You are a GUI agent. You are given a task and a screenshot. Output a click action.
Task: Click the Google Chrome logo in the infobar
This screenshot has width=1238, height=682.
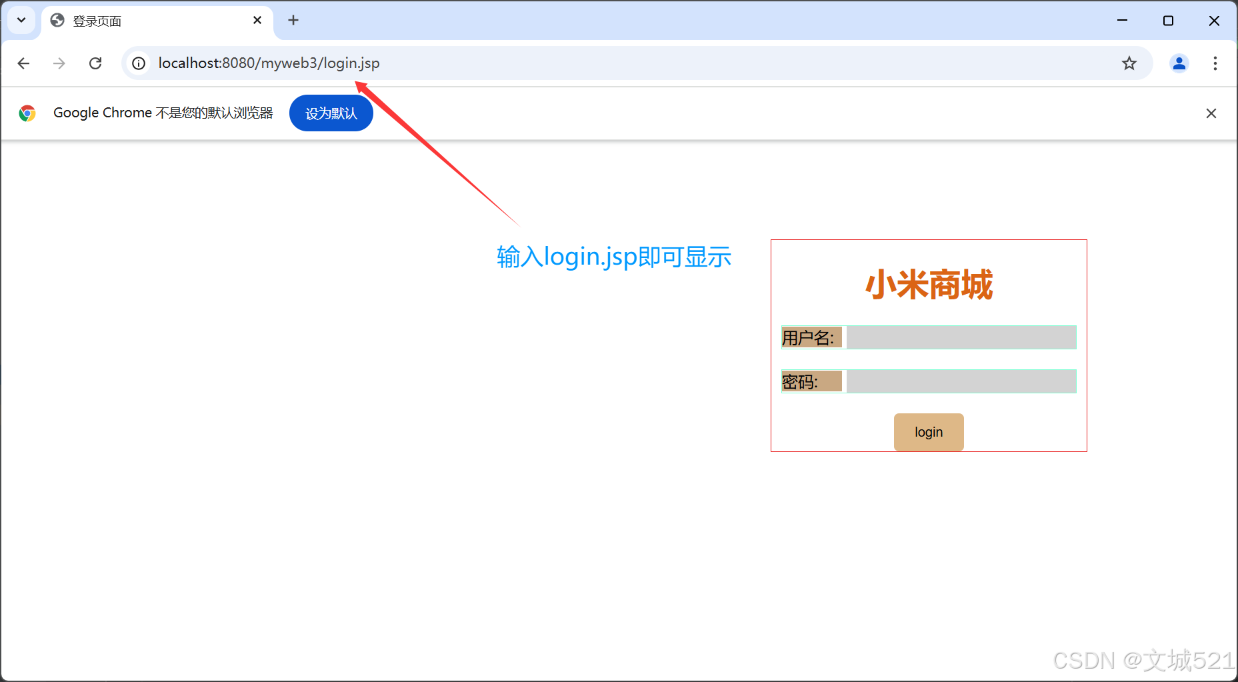tap(27, 113)
